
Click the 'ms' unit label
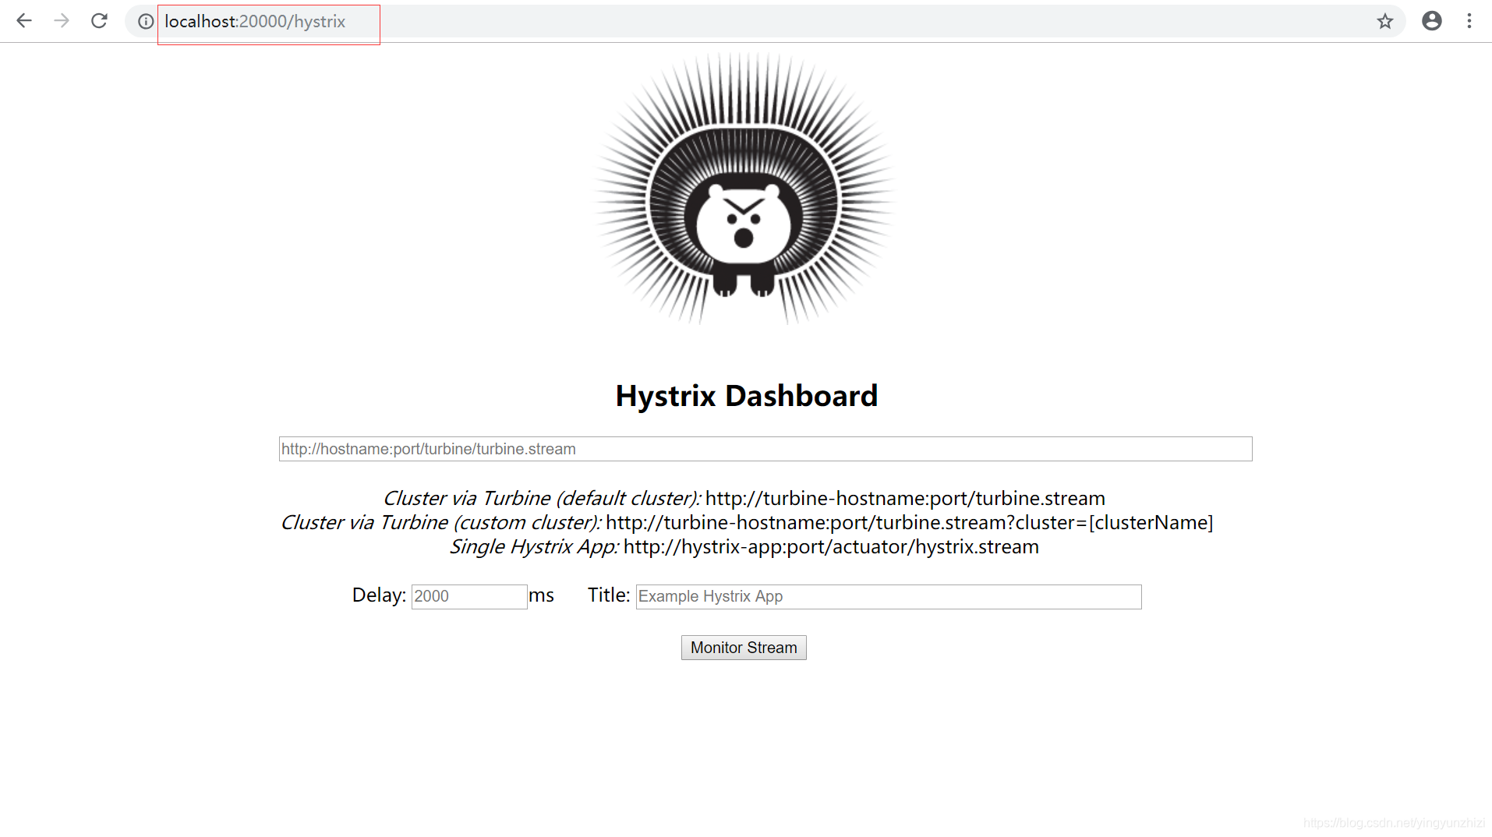point(541,595)
